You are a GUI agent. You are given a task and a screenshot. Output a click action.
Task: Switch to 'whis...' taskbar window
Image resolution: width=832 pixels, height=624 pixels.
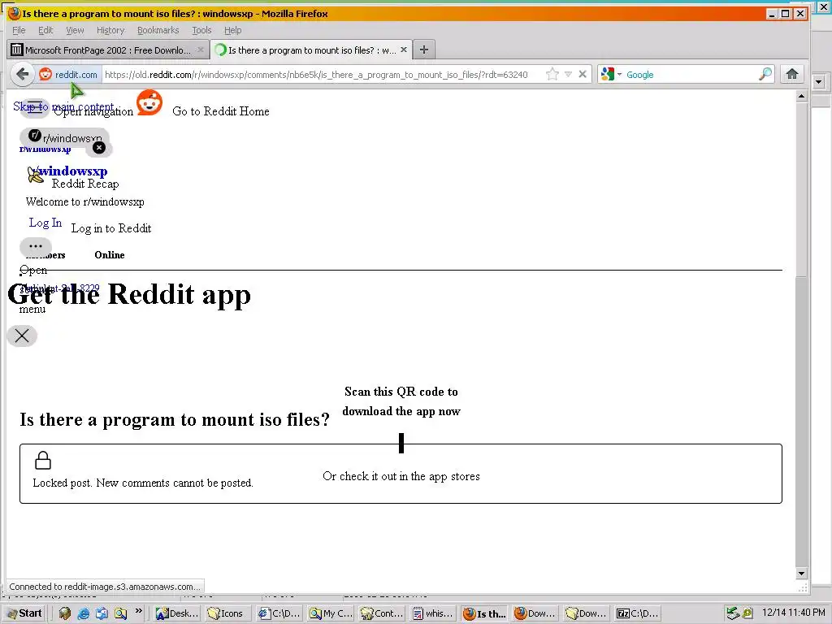432,613
